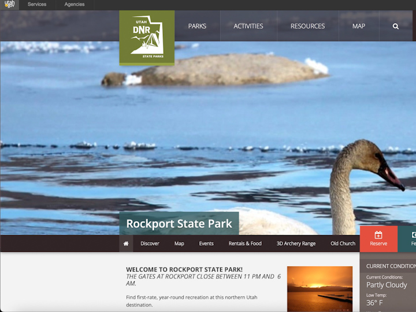Switch to the Discover tab
The width and height of the screenshot is (416, 312).
(x=150, y=243)
